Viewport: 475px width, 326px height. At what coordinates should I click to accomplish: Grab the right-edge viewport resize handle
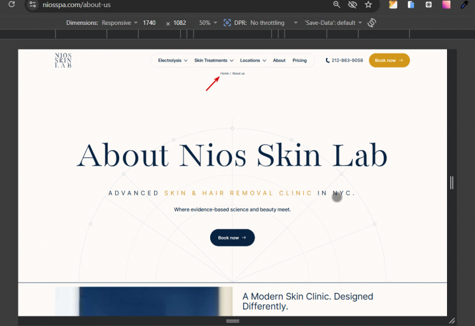coord(451,183)
